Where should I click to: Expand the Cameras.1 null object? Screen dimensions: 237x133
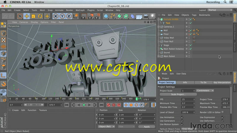click(x=158, y=27)
